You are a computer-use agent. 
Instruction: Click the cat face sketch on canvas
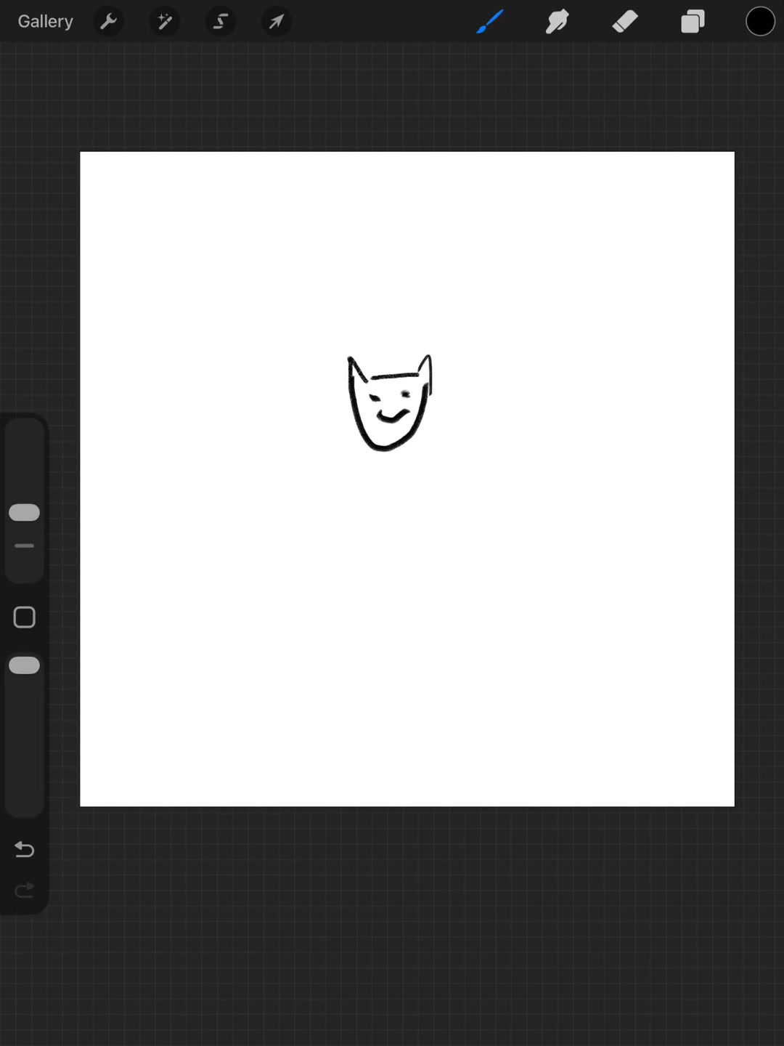tap(390, 403)
